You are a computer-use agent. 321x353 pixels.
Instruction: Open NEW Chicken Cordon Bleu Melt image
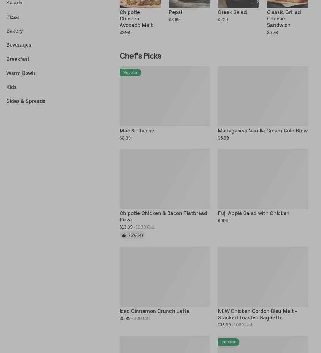263,277
